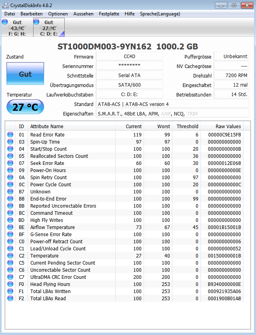Click status icon for Total LBAs Read
The image size is (256, 335).
(x=10, y=299)
